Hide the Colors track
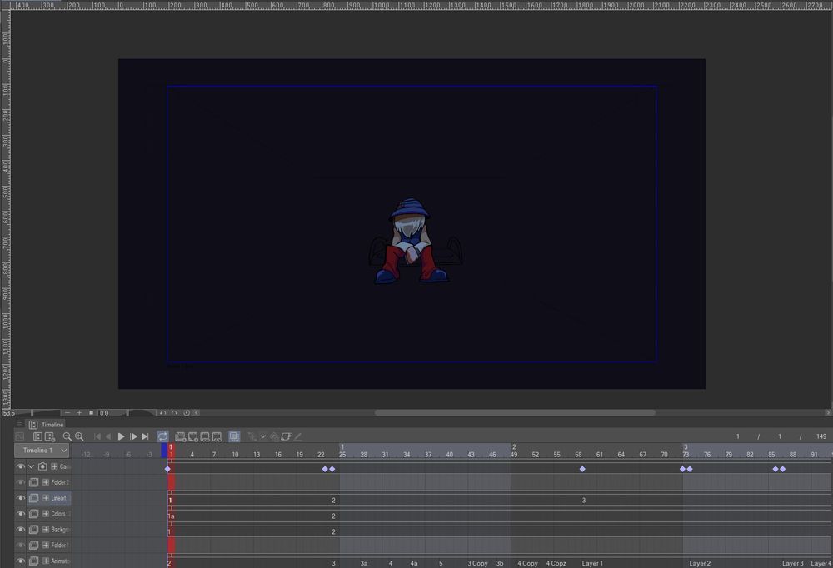 pyautogui.click(x=20, y=514)
